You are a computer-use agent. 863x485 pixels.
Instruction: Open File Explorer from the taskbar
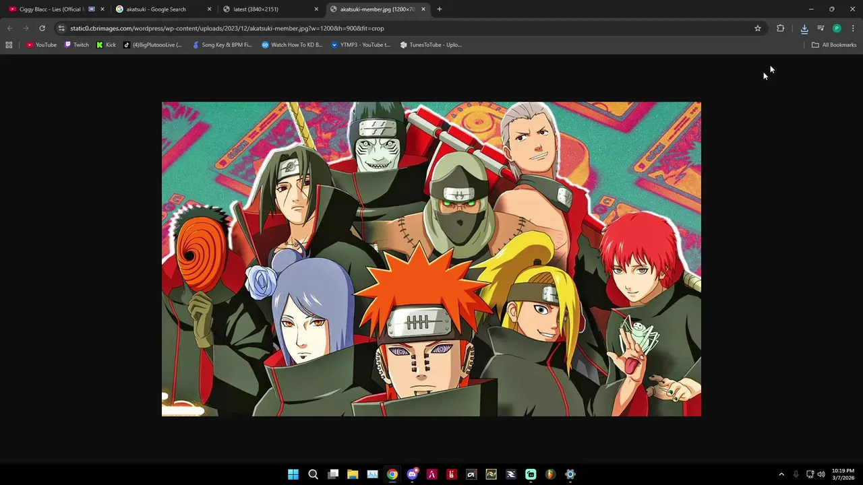(353, 474)
